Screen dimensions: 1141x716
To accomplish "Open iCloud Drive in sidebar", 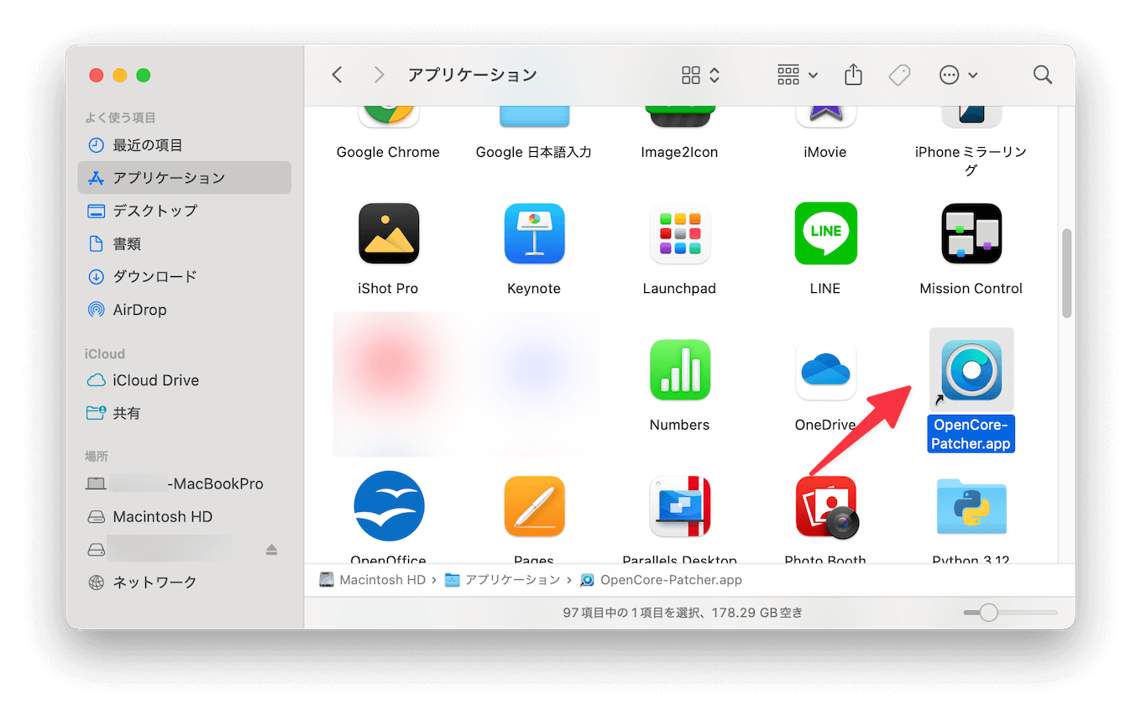I will click(184, 380).
